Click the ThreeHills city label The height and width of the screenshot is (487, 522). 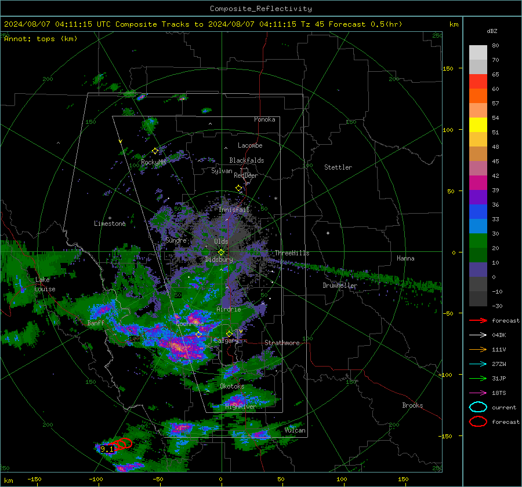(292, 253)
